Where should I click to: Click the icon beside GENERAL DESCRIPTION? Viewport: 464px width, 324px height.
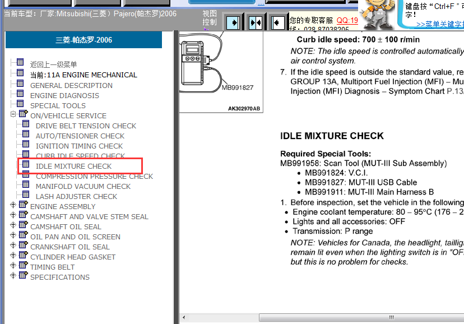click(x=20, y=84)
